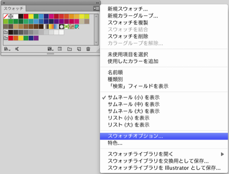Click the Swatches panel menu button

(96, 8)
